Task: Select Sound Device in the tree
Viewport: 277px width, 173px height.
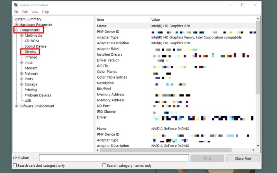Action: pos(35,46)
